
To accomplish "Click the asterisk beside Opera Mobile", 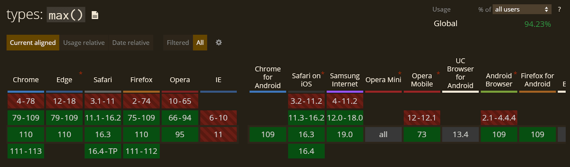I will [438, 73].
